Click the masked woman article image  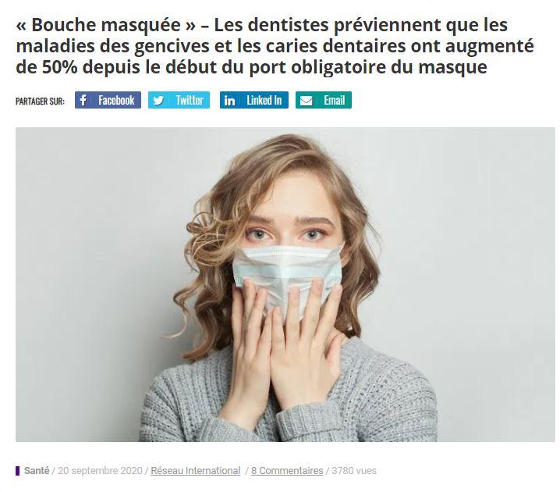pyautogui.click(x=285, y=284)
